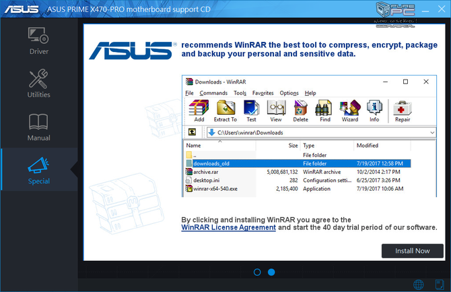The height and width of the screenshot is (292, 451).
Task: Open the Utilities section
Action: click(x=39, y=84)
